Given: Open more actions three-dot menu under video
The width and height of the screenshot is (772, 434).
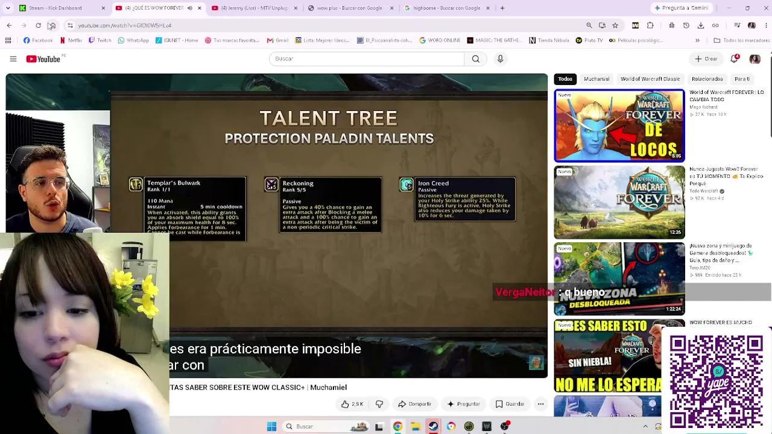Looking at the screenshot, I should tap(540, 404).
